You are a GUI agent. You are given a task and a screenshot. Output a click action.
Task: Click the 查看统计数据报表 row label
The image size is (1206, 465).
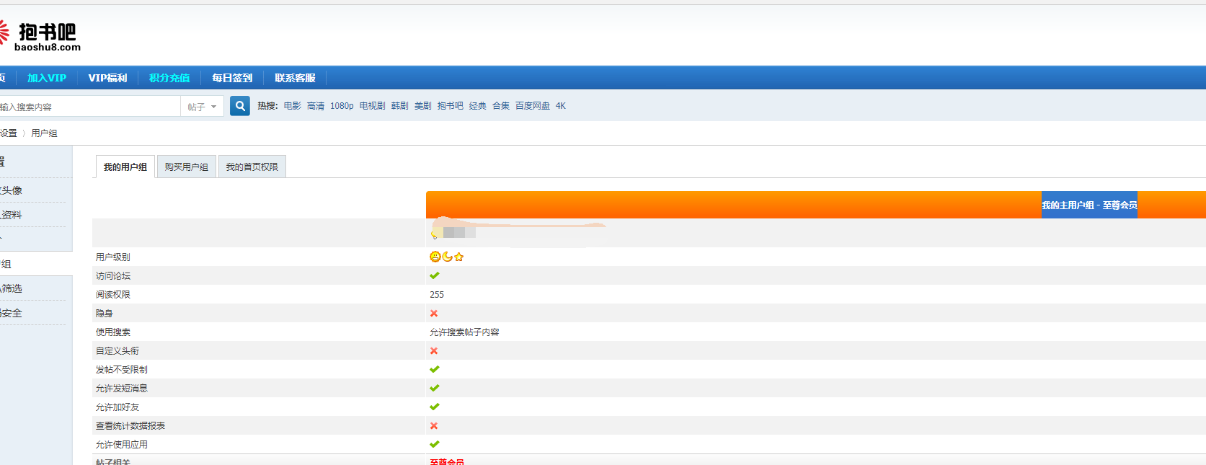pyautogui.click(x=130, y=426)
